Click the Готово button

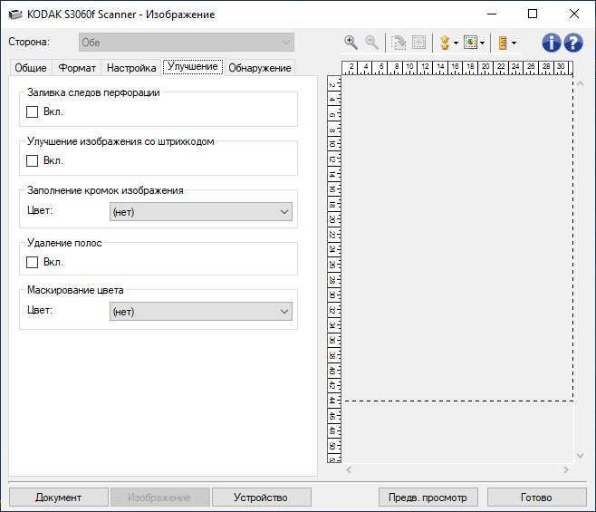[536, 498]
